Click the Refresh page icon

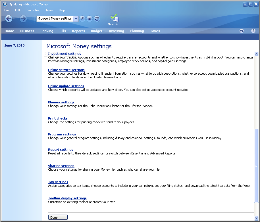pyautogui.click(x=97, y=18)
